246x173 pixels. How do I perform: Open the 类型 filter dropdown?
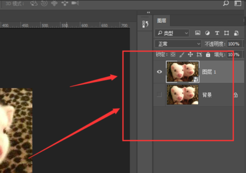point(172,33)
